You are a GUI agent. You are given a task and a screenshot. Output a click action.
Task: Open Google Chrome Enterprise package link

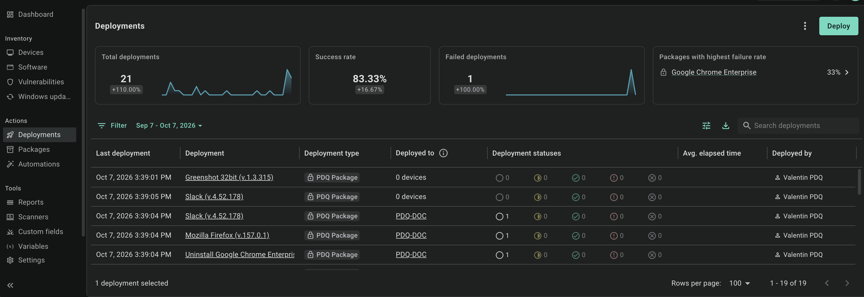[x=714, y=72]
